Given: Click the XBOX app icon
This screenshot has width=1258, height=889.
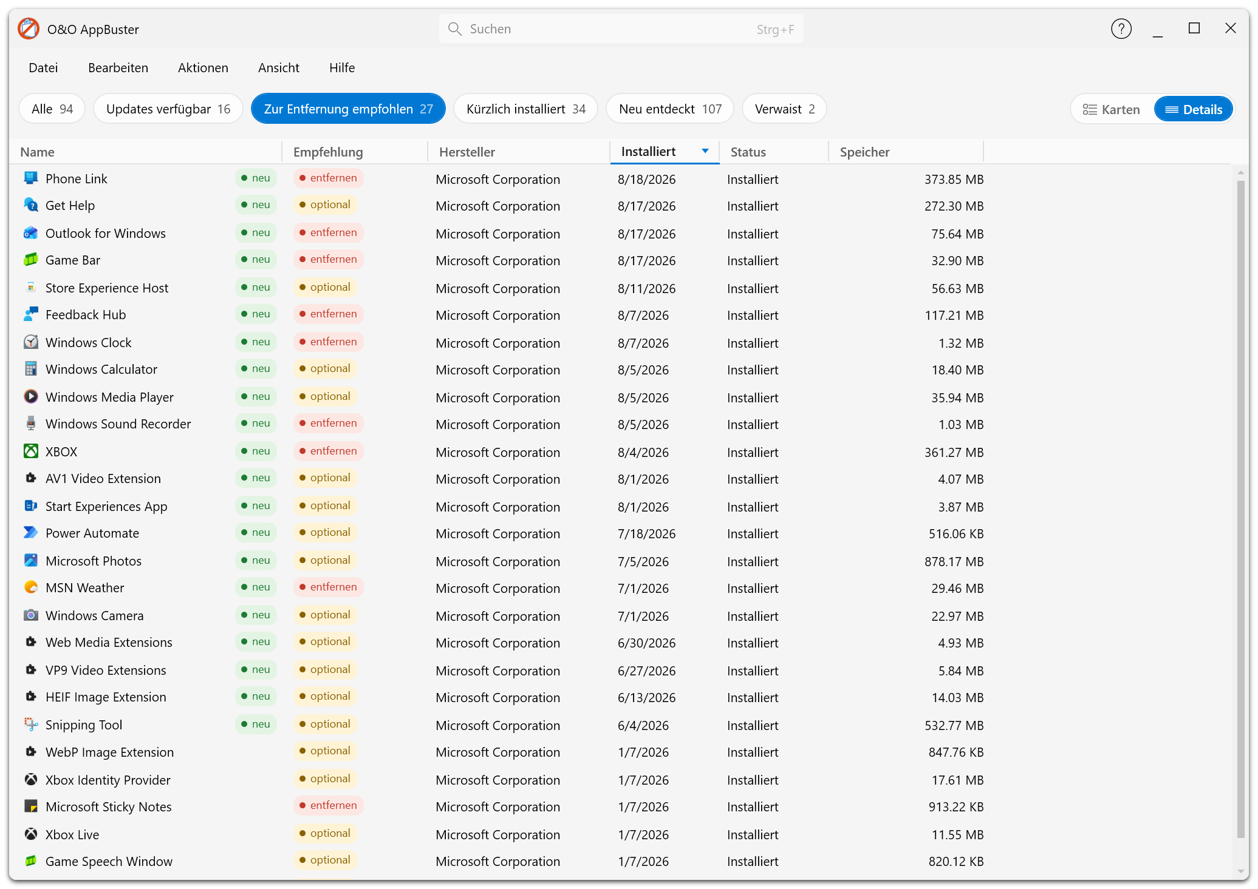Looking at the screenshot, I should [31, 451].
